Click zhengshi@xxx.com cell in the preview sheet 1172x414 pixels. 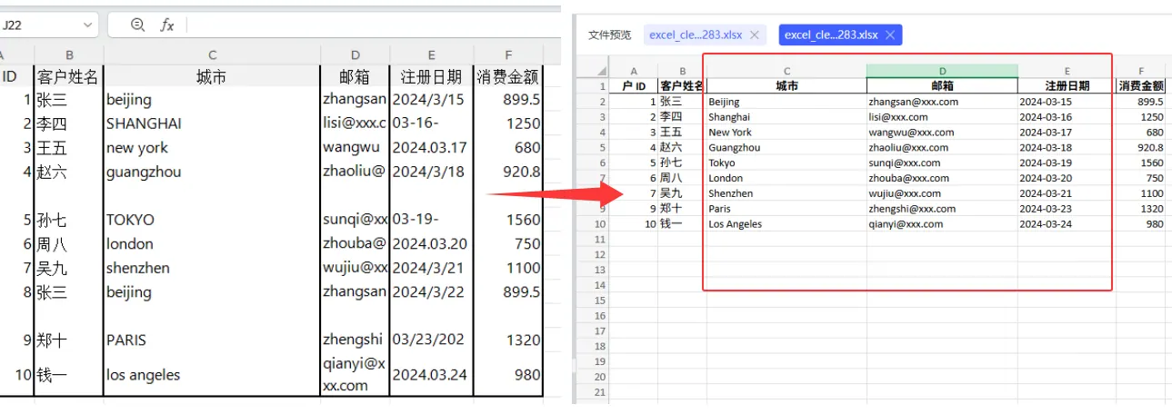942,208
